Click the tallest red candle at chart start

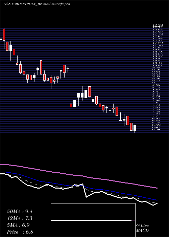click(4, 35)
